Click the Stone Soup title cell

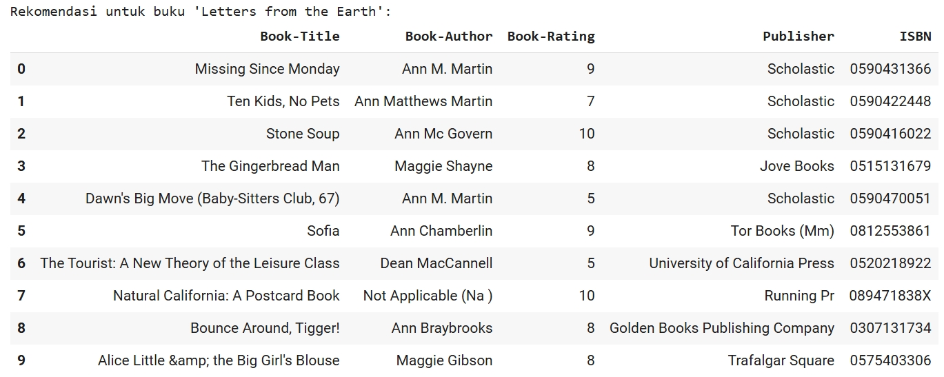tap(303, 134)
